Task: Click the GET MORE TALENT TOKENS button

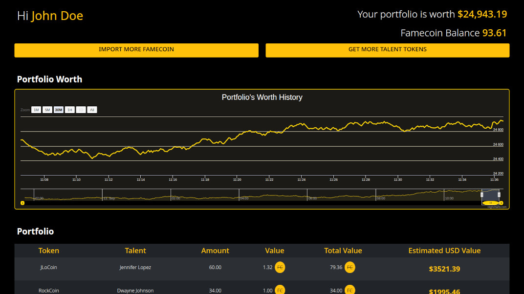Action: pos(387,50)
